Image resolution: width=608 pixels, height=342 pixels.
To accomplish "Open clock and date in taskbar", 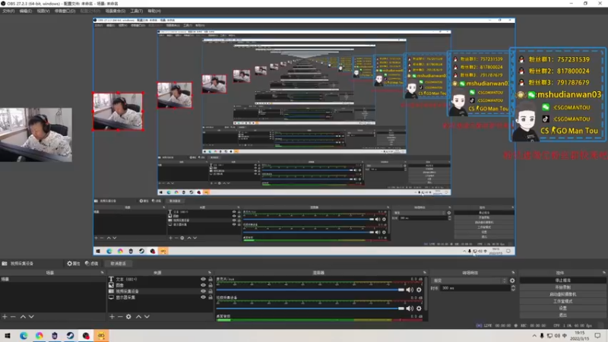I will point(579,336).
